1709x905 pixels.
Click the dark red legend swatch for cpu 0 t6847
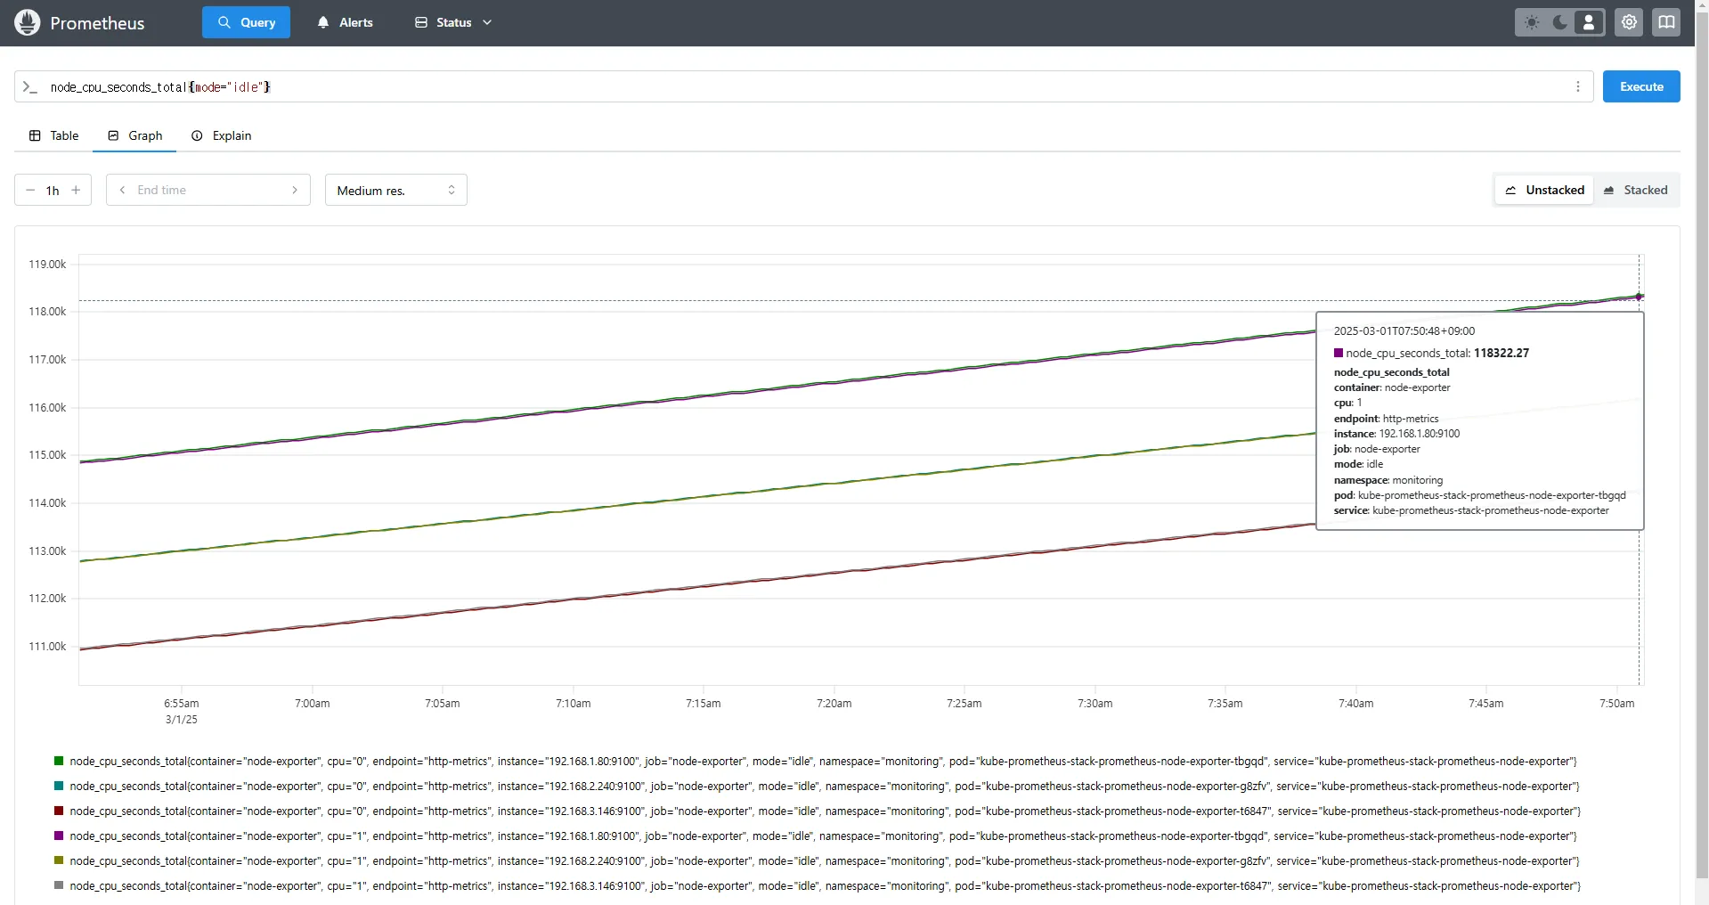point(59,811)
